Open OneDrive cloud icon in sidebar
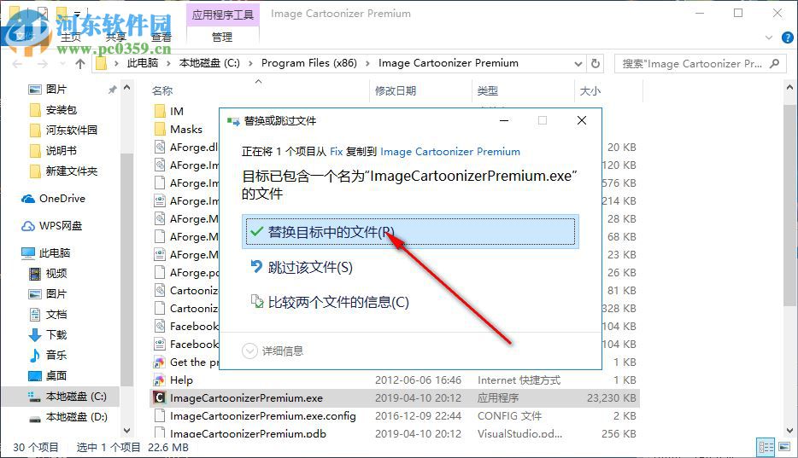 pyautogui.click(x=28, y=199)
